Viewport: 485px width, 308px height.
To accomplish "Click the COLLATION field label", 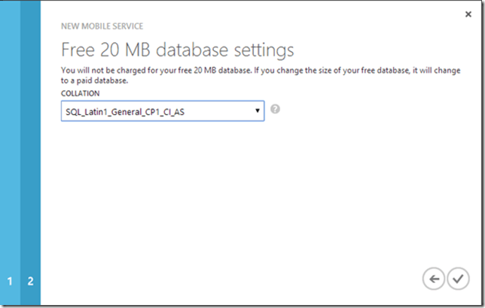I will coord(81,92).
